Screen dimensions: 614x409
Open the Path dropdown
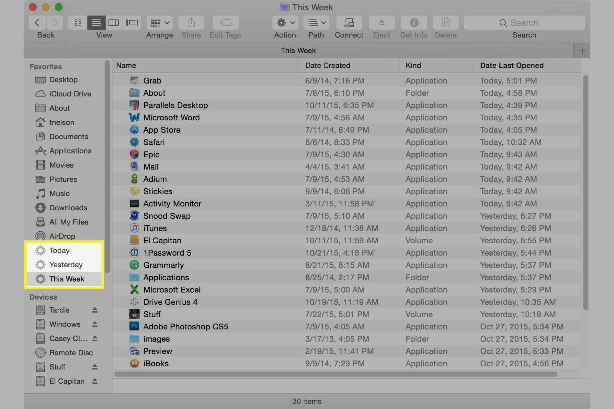click(x=316, y=23)
